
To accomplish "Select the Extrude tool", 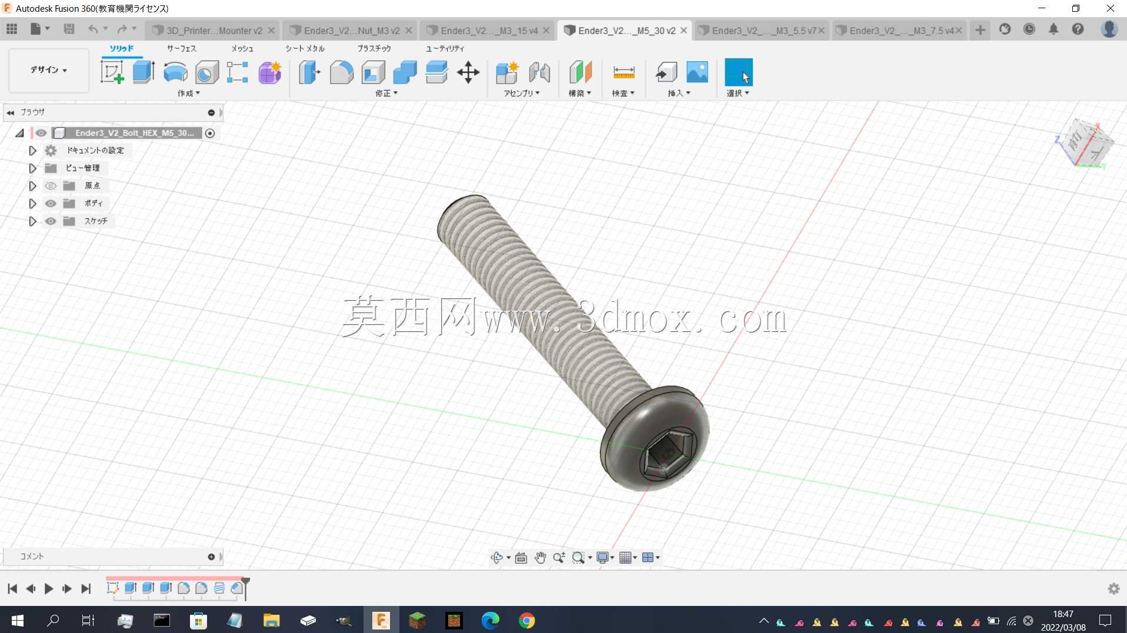I will click(x=144, y=72).
